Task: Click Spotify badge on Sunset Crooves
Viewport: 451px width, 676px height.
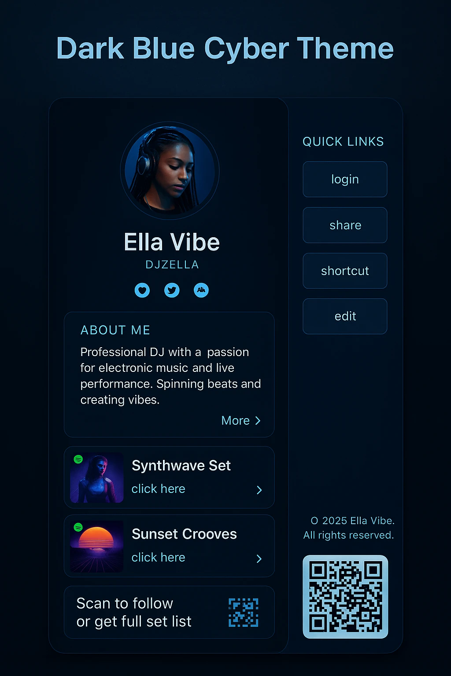Action: (x=78, y=527)
